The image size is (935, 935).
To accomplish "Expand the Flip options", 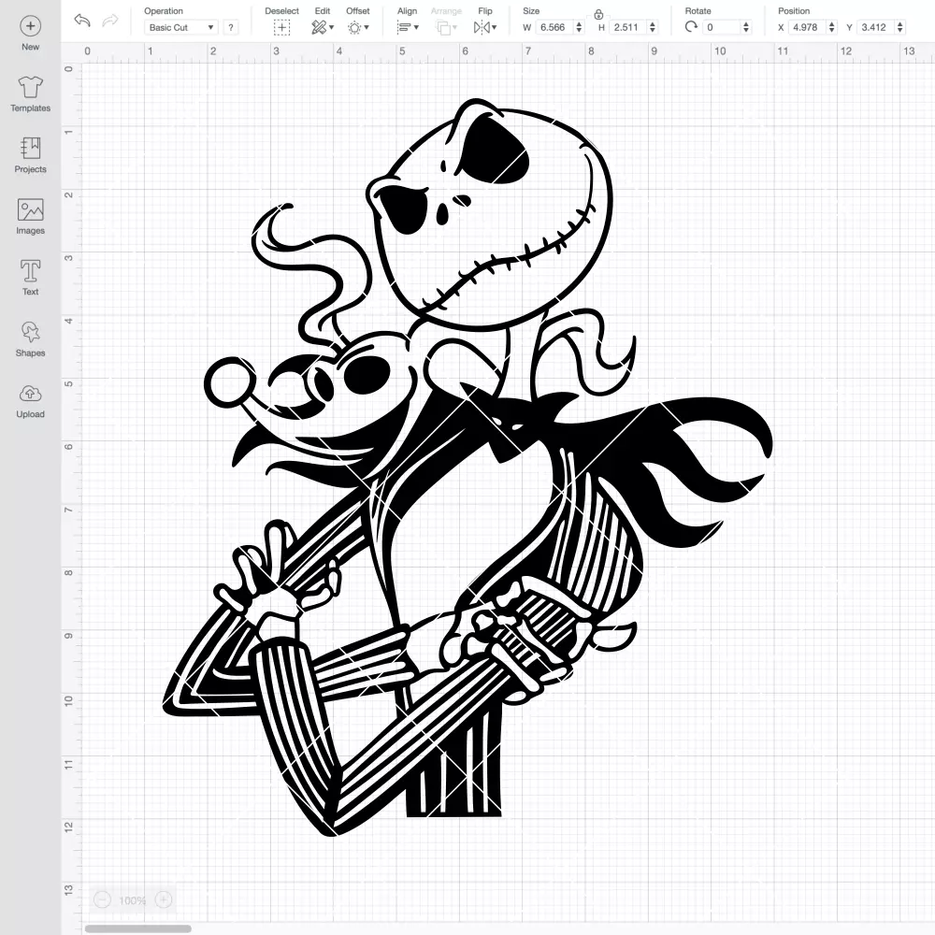I will [484, 27].
